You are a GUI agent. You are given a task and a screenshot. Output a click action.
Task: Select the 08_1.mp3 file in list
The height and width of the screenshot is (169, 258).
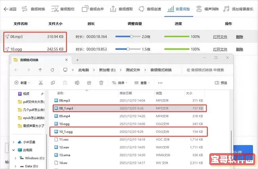coord(66,108)
